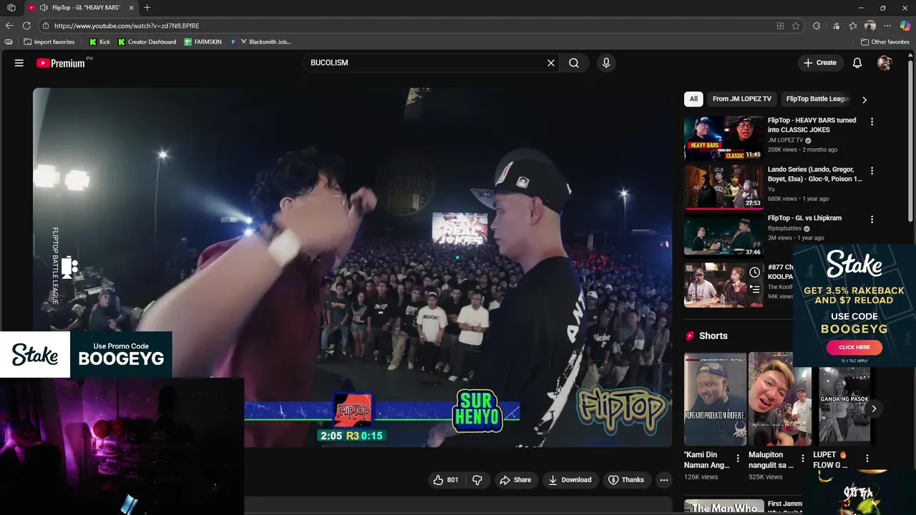Open options for HEAVY BARS CLASSIC JOKES video
This screenshot has width=916, height=515.
point(872,122)
